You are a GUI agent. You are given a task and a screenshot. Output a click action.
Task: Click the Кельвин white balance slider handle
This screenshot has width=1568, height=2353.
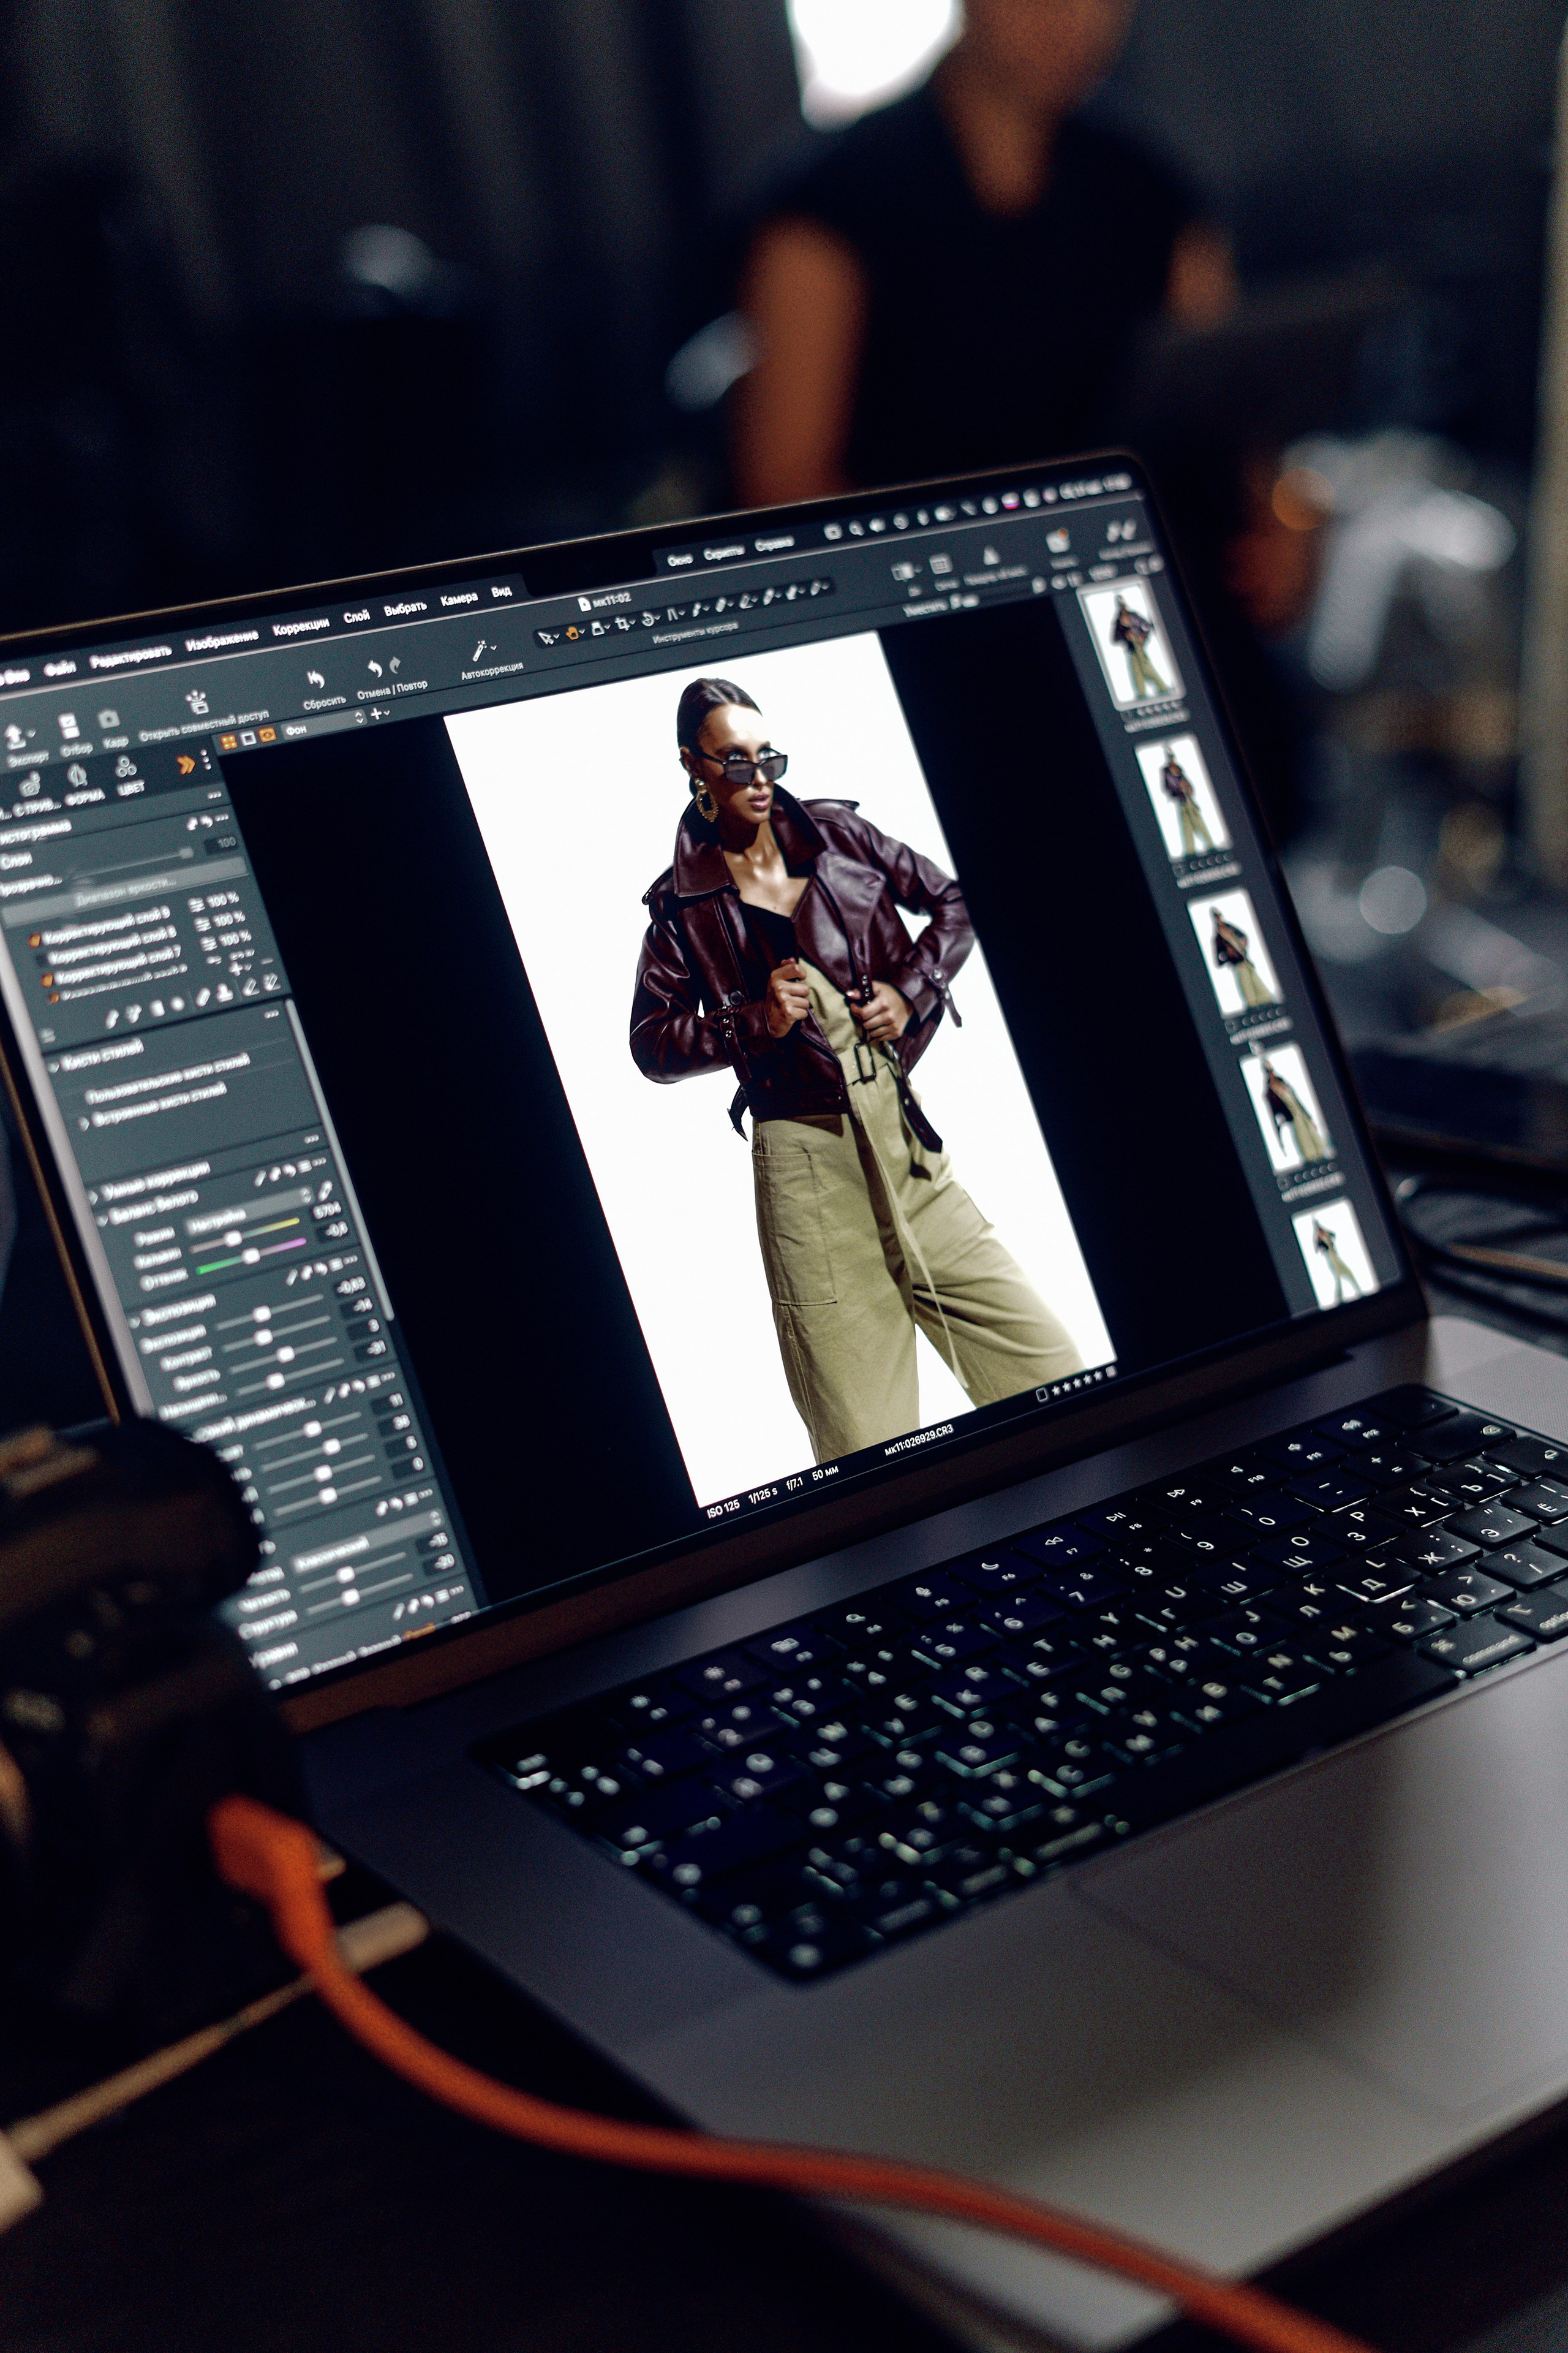232,1238
